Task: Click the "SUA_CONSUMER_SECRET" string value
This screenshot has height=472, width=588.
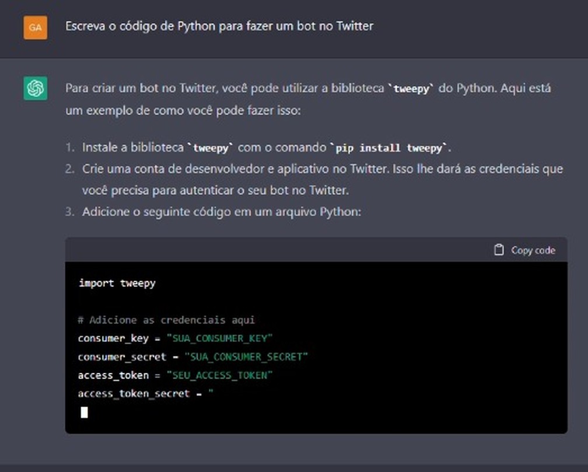Action: (246, 356)
